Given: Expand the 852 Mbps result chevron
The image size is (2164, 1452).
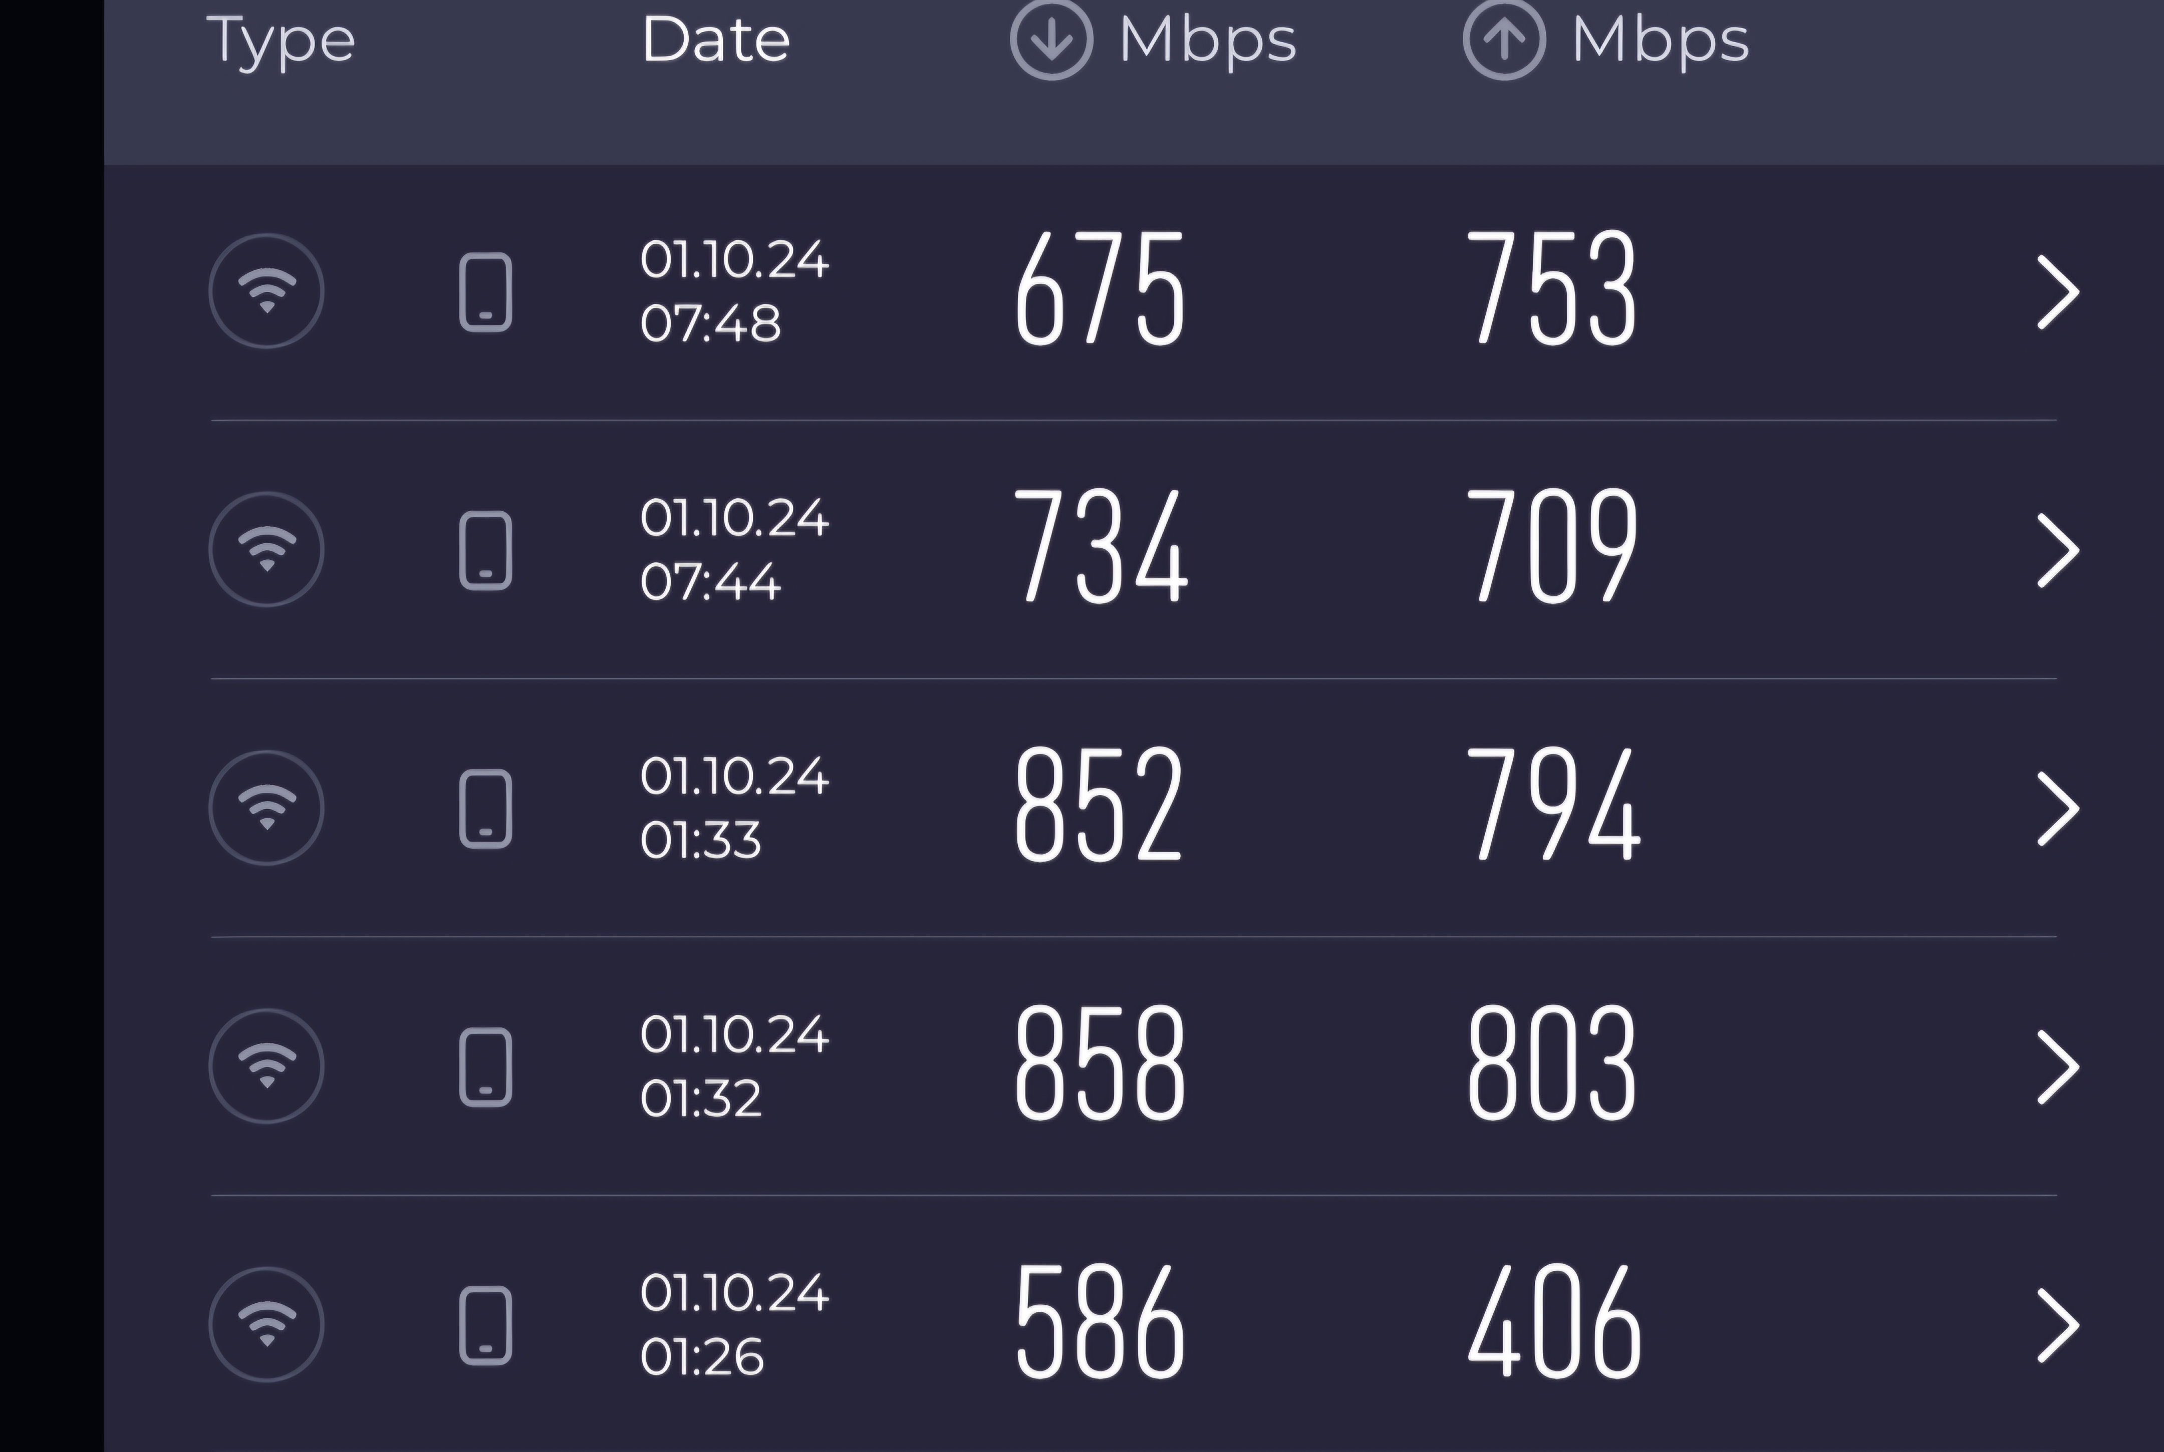Looking at the screenshot, I should coord(2058,809).
